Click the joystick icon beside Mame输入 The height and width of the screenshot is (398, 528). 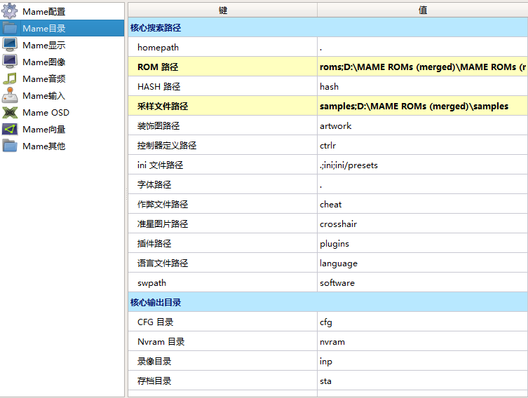(9, 95)
